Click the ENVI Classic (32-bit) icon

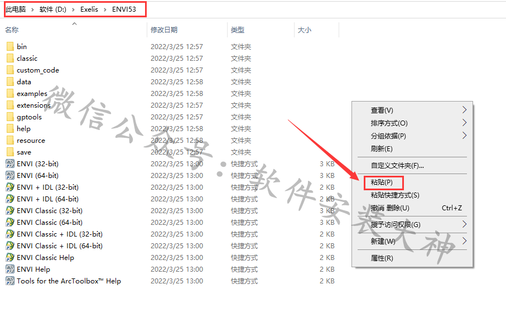(10, 211)
